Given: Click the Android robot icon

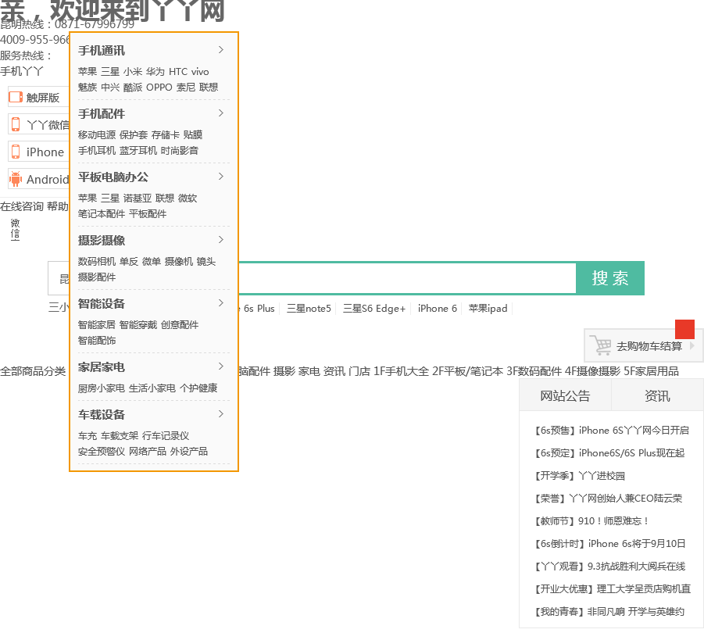Looking at the screenshot, I should [x=16, y=178].
